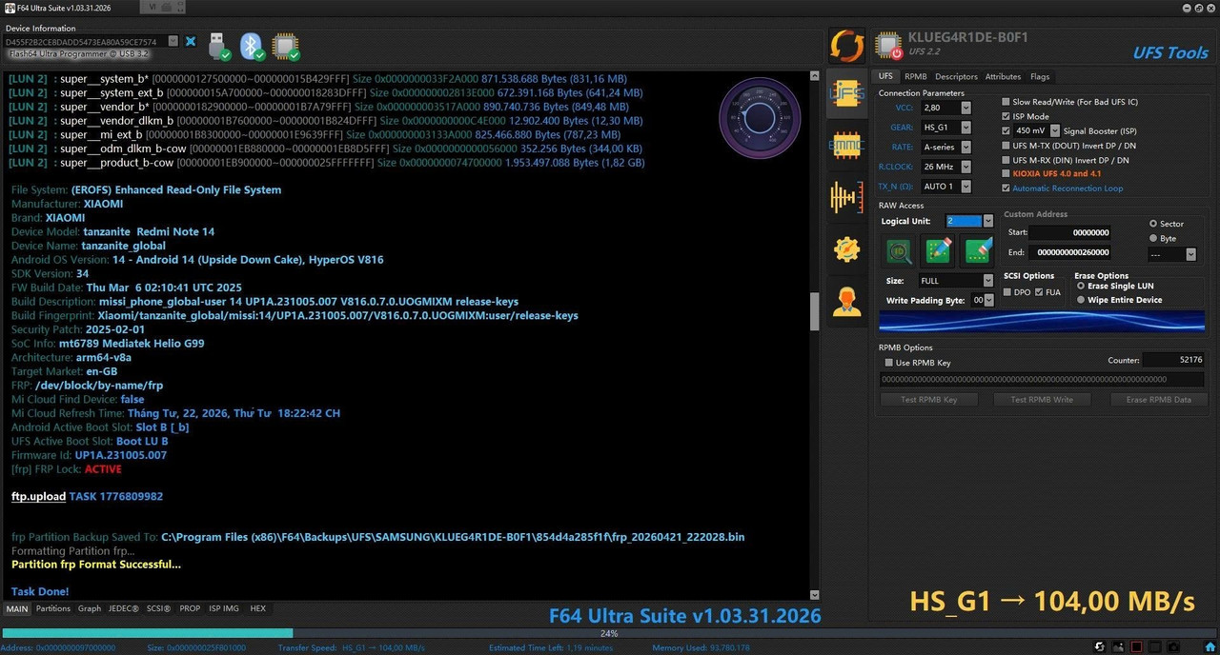Open the support agent sidebar icon

(846, 302)
